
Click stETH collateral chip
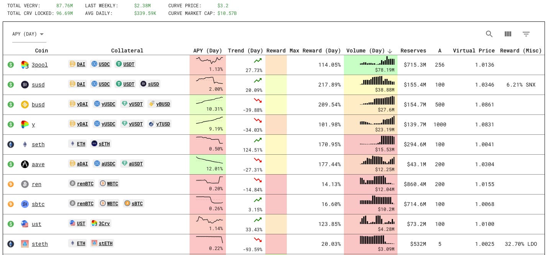click(x=102, y=243)
